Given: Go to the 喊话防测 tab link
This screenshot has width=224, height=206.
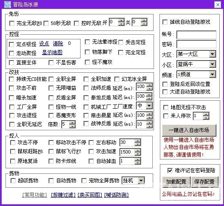Looking at the screenshot, I should pyautogui.click(x=116, y=195).
